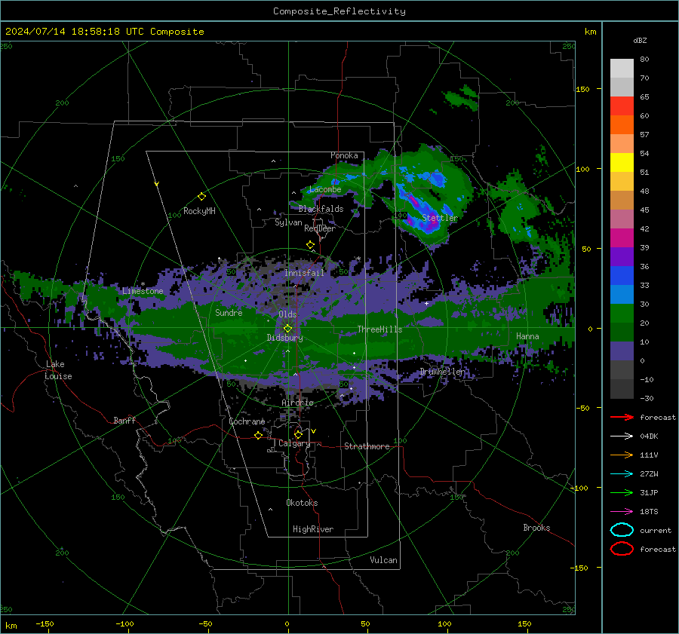Click the cyan 'current' ellipse legend icon
Screen dimensions: 679x634
pyautogui.click(x=622, y=530)
